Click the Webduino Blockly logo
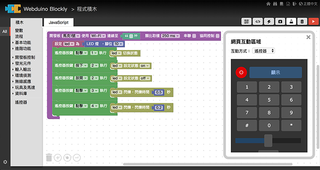This screenshot has width=320, height=170. tap(13, 9)
